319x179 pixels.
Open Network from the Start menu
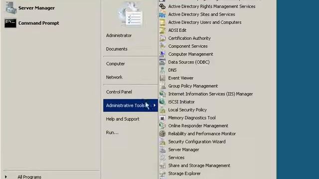click(114, 77)
